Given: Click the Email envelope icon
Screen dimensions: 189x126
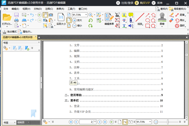Looking at the screenshot, I should [x=24, y=15].
